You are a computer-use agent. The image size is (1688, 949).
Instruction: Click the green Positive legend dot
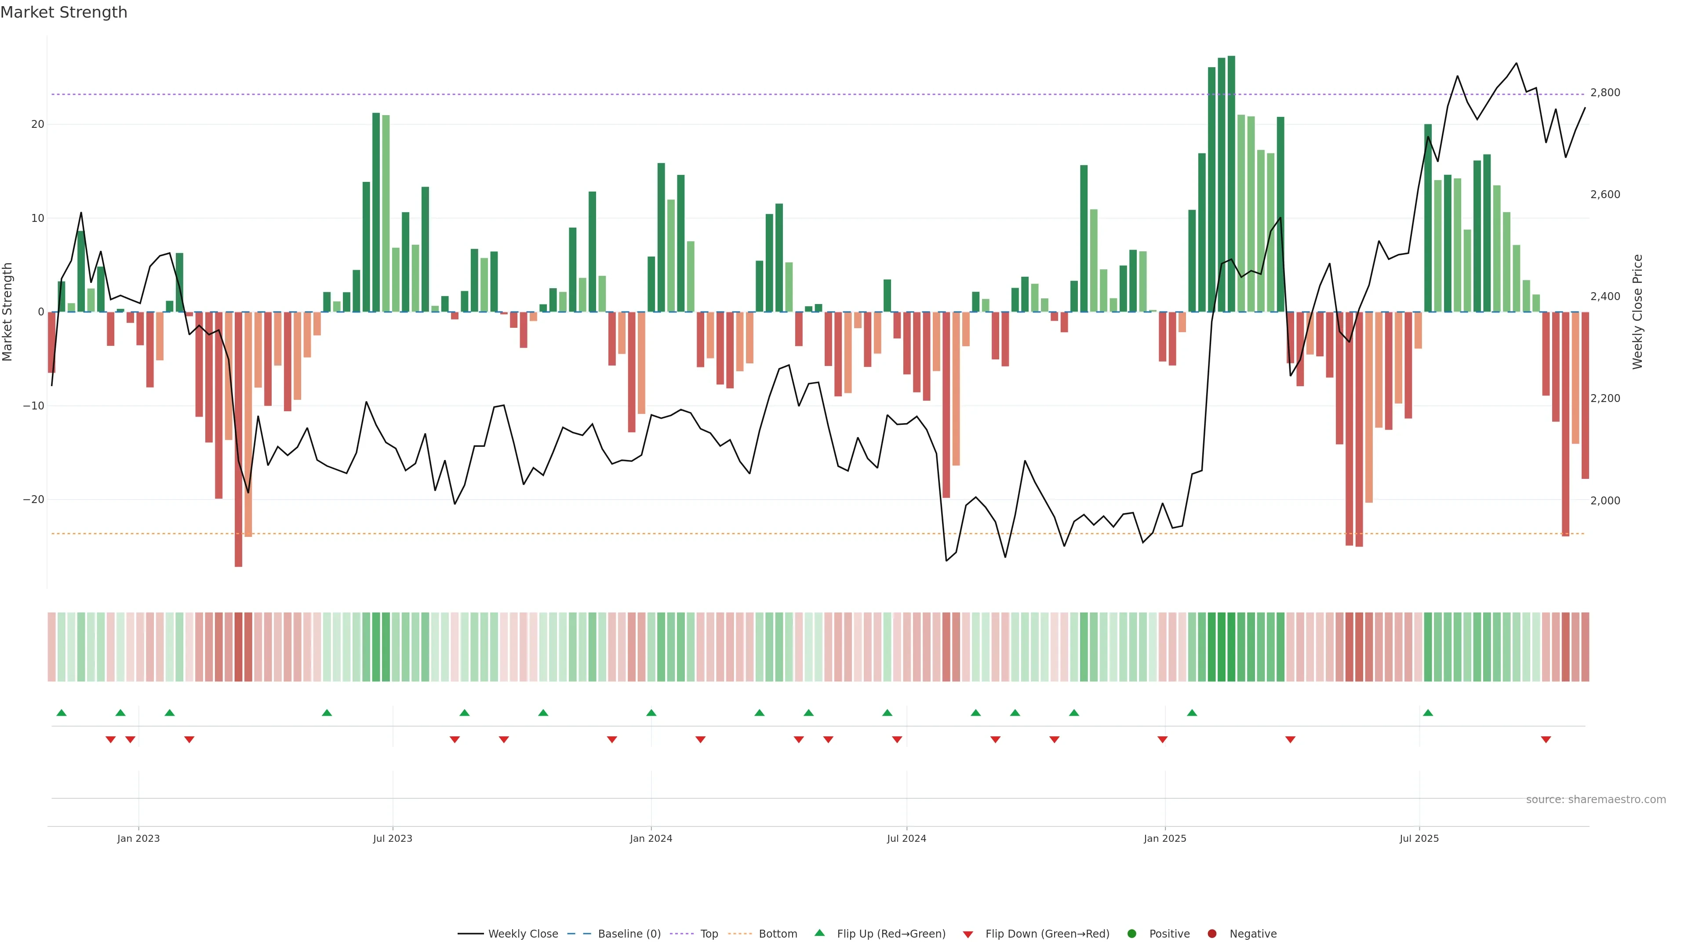(1131, 933)
